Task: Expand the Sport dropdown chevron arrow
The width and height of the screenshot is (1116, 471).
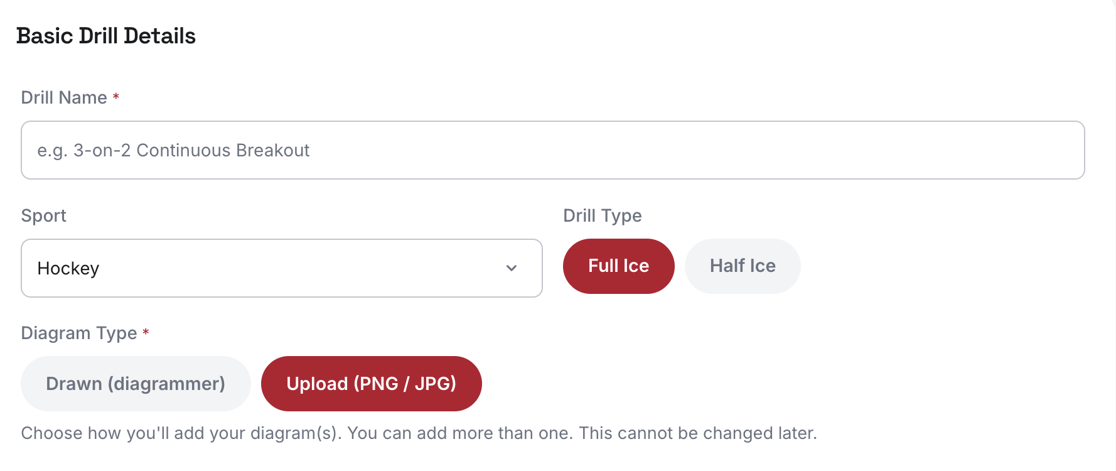Action: (x=512, y=268)
